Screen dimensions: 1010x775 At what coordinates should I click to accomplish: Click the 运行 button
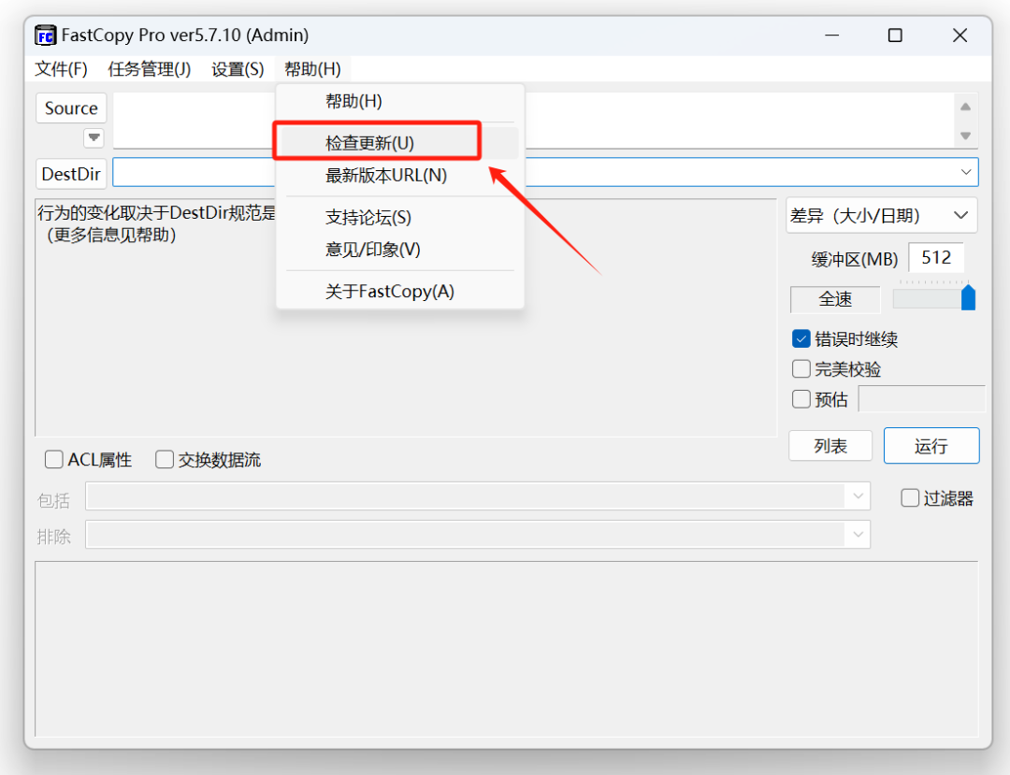click(931, 446)
